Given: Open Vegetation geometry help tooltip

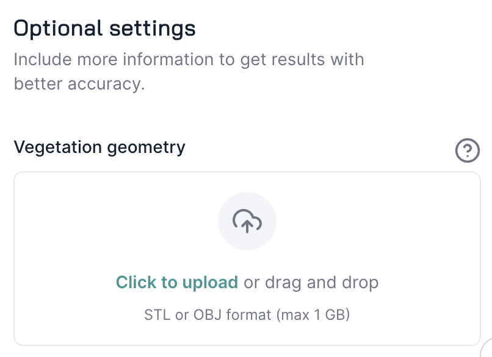Looking at the screenshot, I should coord(468,150).
